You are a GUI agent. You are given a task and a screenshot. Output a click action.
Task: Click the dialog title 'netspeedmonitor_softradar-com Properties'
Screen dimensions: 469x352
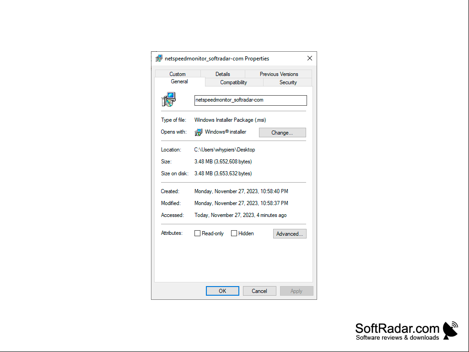pos(217,59)
